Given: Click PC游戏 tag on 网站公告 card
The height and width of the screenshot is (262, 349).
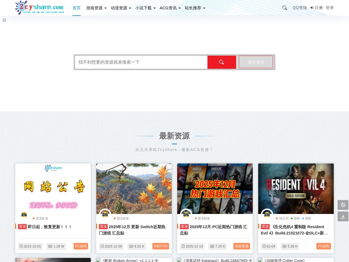Looking at the screenshot, I should 81,246.
